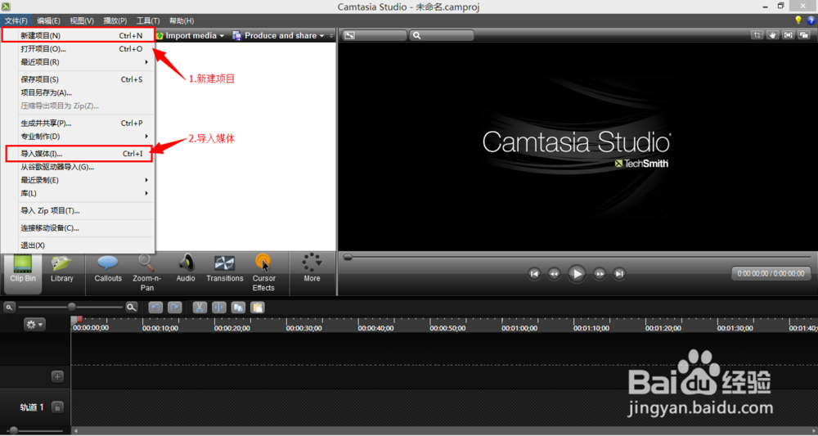This screenshot has height=436, width=818.
Task: Choose 从谷歌驱动器导入(G)... entry
Action: [x=79, y=167]
